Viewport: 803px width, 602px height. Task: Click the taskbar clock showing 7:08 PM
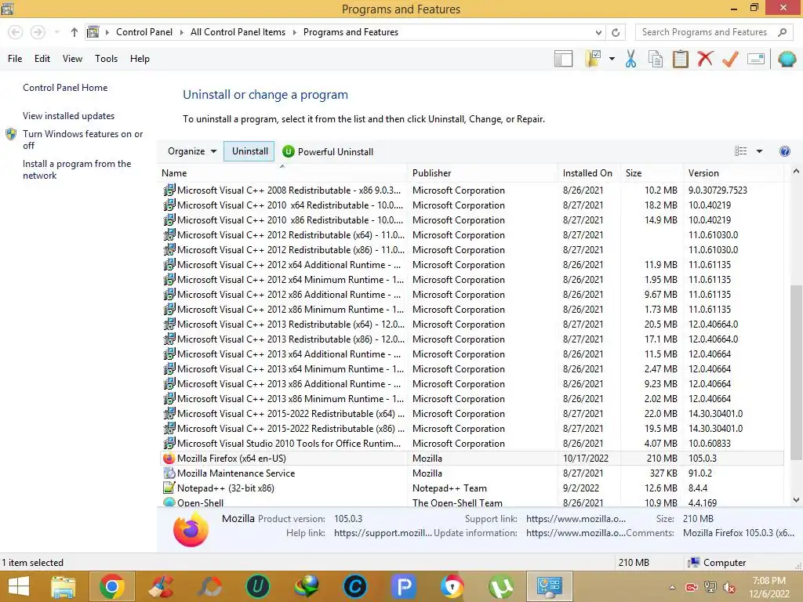pyautogui.click(x=769, y=586)
